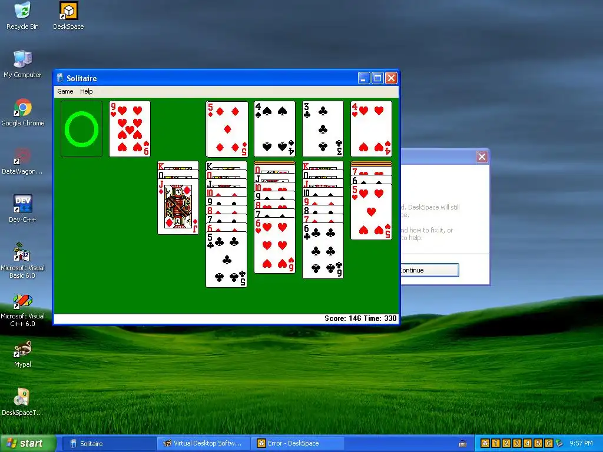Click the 3 of clubs foundation pile

pos(323,129)
